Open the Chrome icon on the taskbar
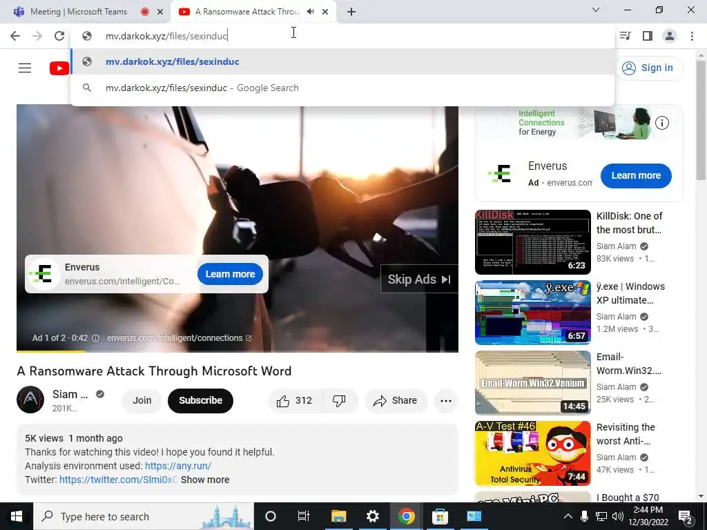Screen dimensions: 707x530 click(406, 516)
